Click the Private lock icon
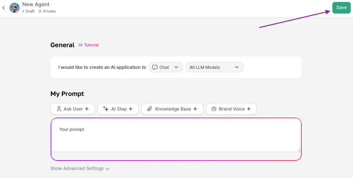This screenshot has width=353, height=178. point(40,11)
